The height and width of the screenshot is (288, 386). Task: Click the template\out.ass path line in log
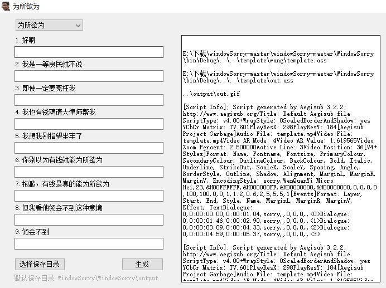(x=278, y=77)
